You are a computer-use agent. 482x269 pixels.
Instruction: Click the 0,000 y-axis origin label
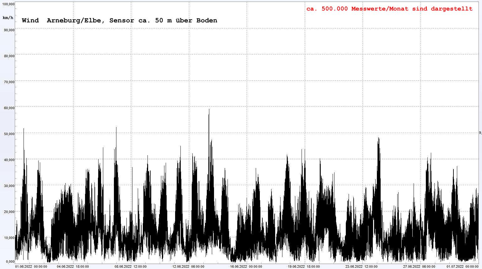(x=10, y=261)
